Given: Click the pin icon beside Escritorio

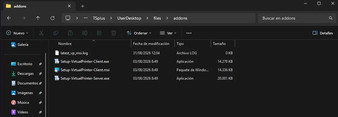Looking at the screenshot, I should (x=40, y=64).
